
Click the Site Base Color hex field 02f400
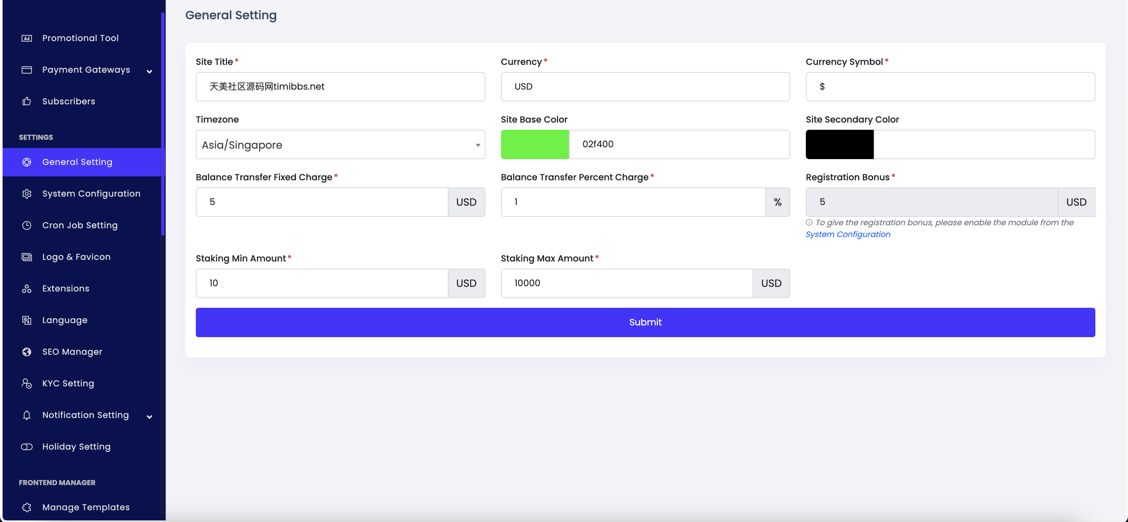[679, 144]
